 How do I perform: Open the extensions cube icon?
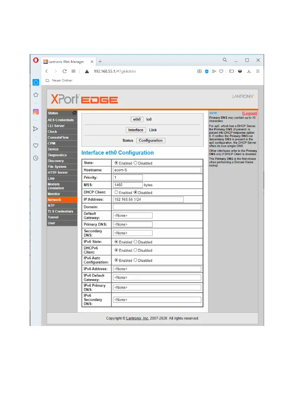[x=240, y=71]
